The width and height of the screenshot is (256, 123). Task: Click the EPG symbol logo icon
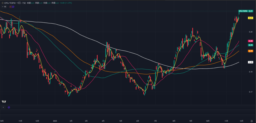point(2,3)
